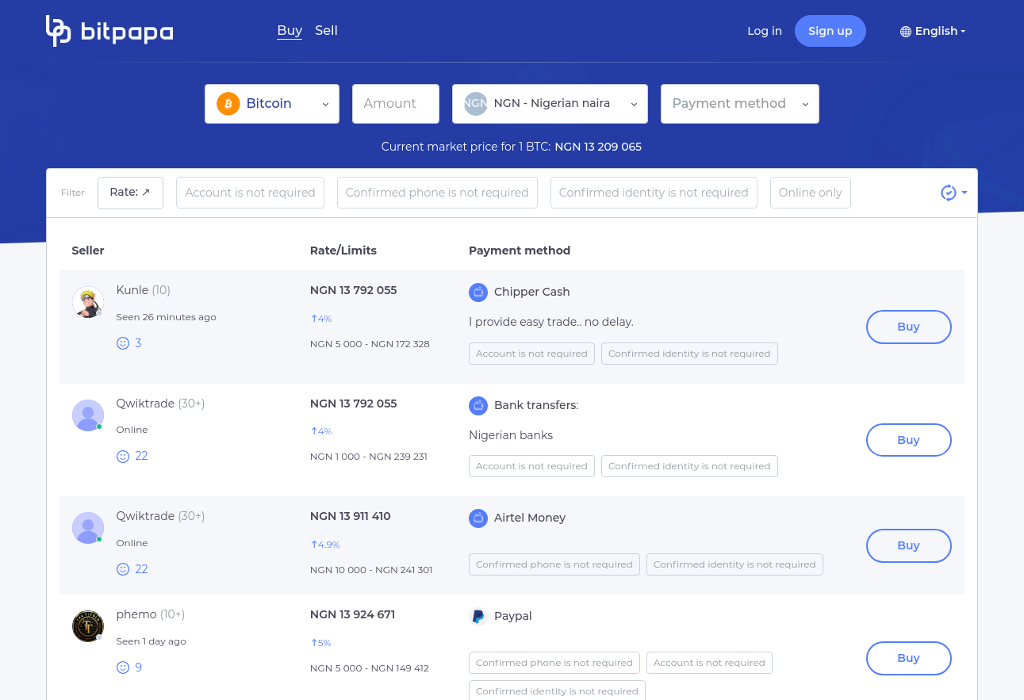The height and width of the screenshot is (700, 1024).
Task: Click the globe icon beside English
Action: tap(906, 32)
